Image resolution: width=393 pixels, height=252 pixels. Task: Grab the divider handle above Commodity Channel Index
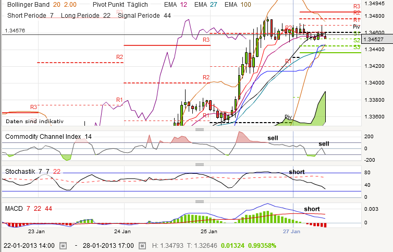(200, 129)
